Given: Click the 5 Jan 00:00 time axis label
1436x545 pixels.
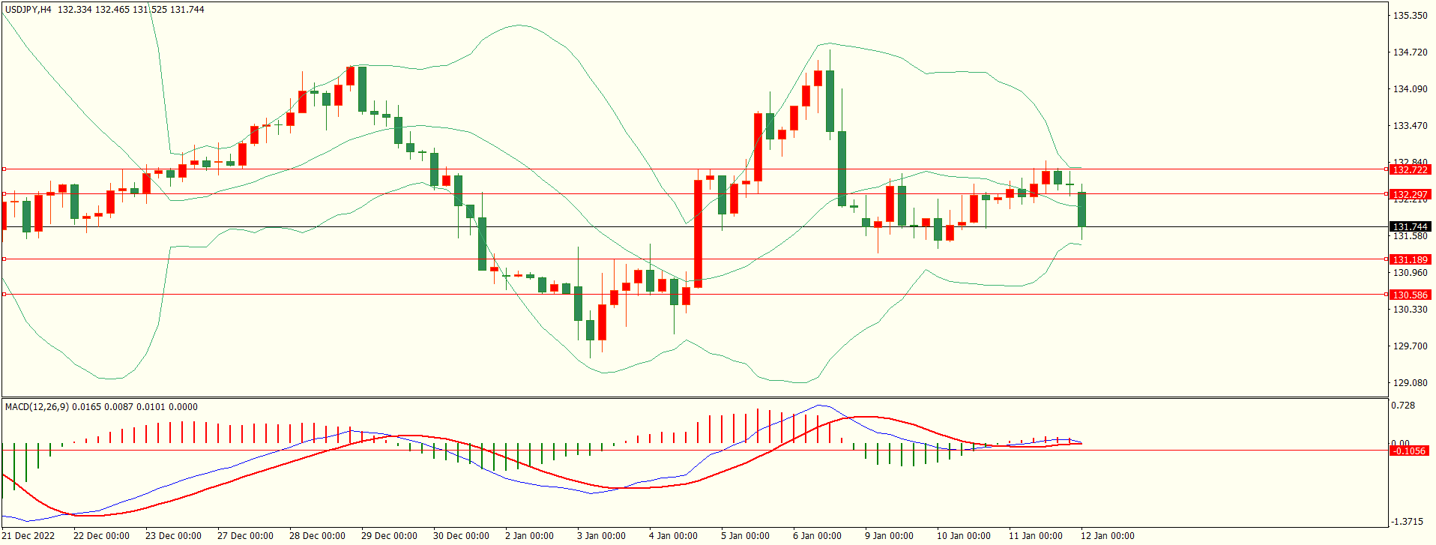Looking at the screenshot, I should click(x=745, y=536).
